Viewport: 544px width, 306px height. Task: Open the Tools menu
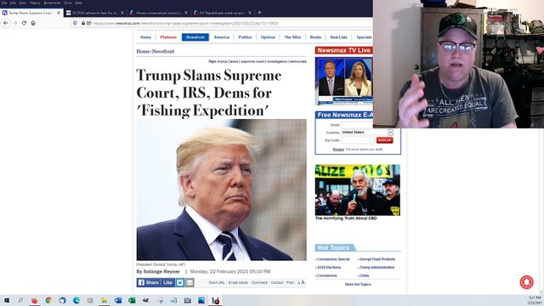click(68, 3)
